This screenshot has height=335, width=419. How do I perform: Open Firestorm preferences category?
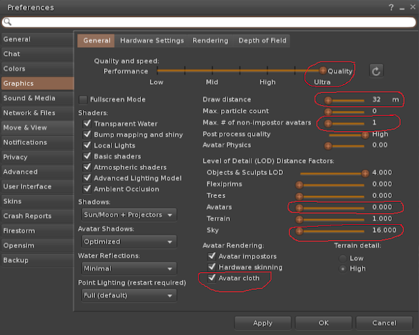(x=37, y=231)
